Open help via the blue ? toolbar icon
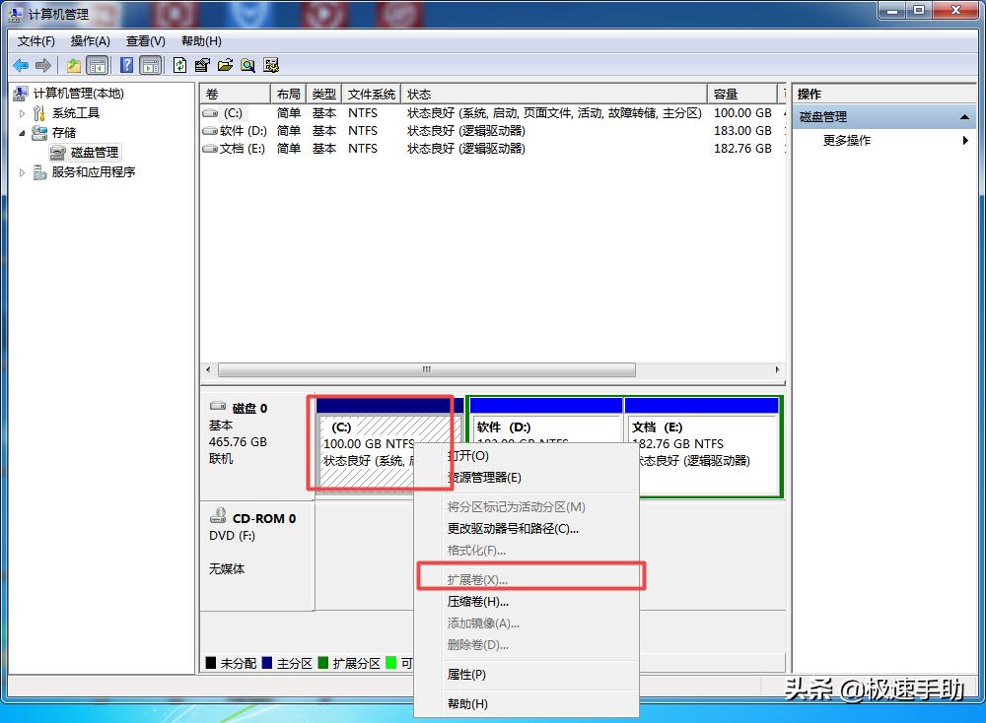This screenshot has width=986, height=723. click(125, 64)
